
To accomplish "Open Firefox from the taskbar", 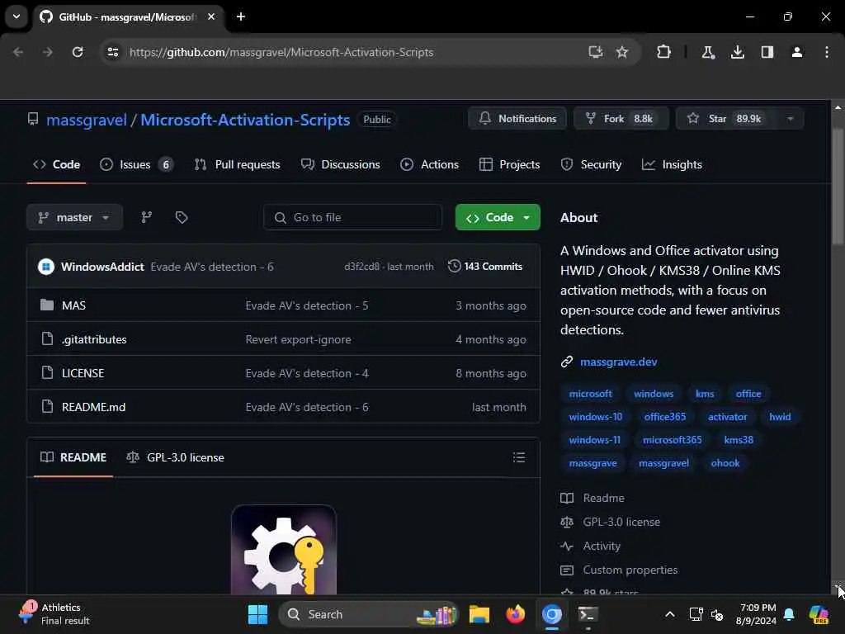I will click(515, 614).
